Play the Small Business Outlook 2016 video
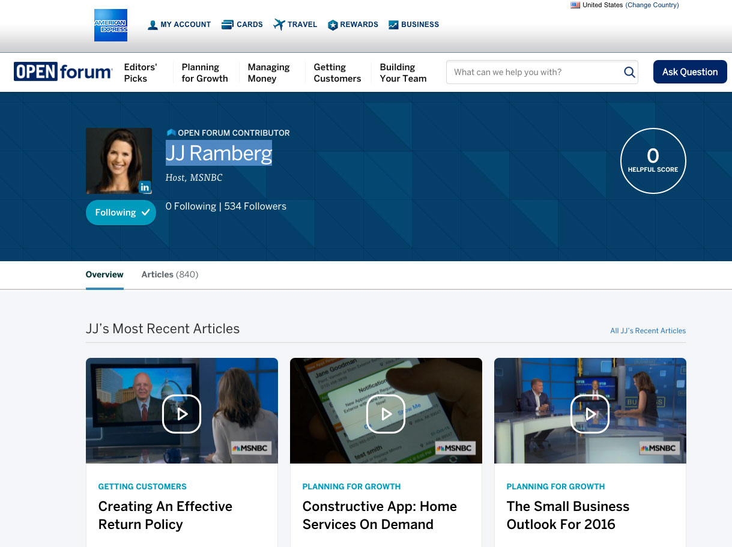 click(x=590, y=414)
